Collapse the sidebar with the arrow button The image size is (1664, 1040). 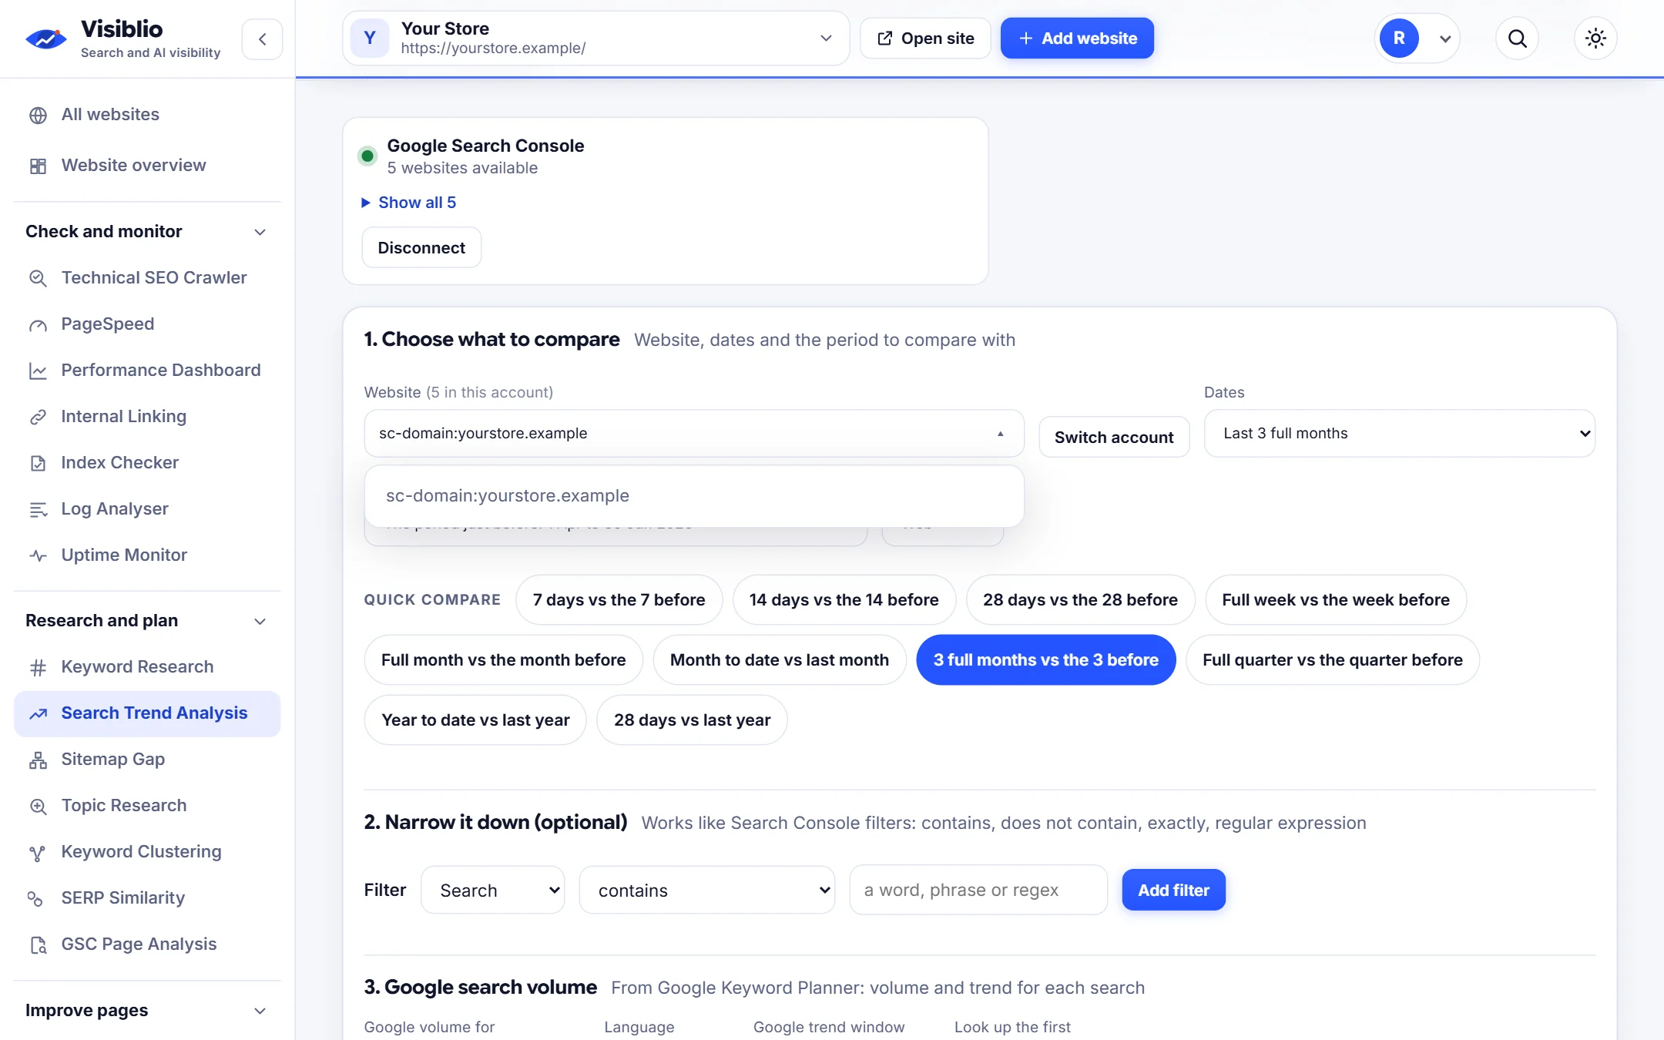(x=262, y=39)
